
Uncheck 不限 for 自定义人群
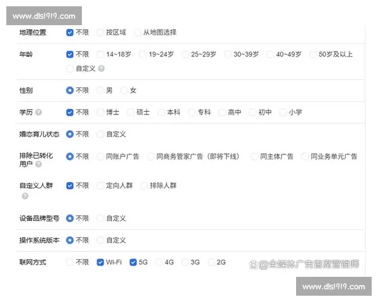[x=70, y=186]
